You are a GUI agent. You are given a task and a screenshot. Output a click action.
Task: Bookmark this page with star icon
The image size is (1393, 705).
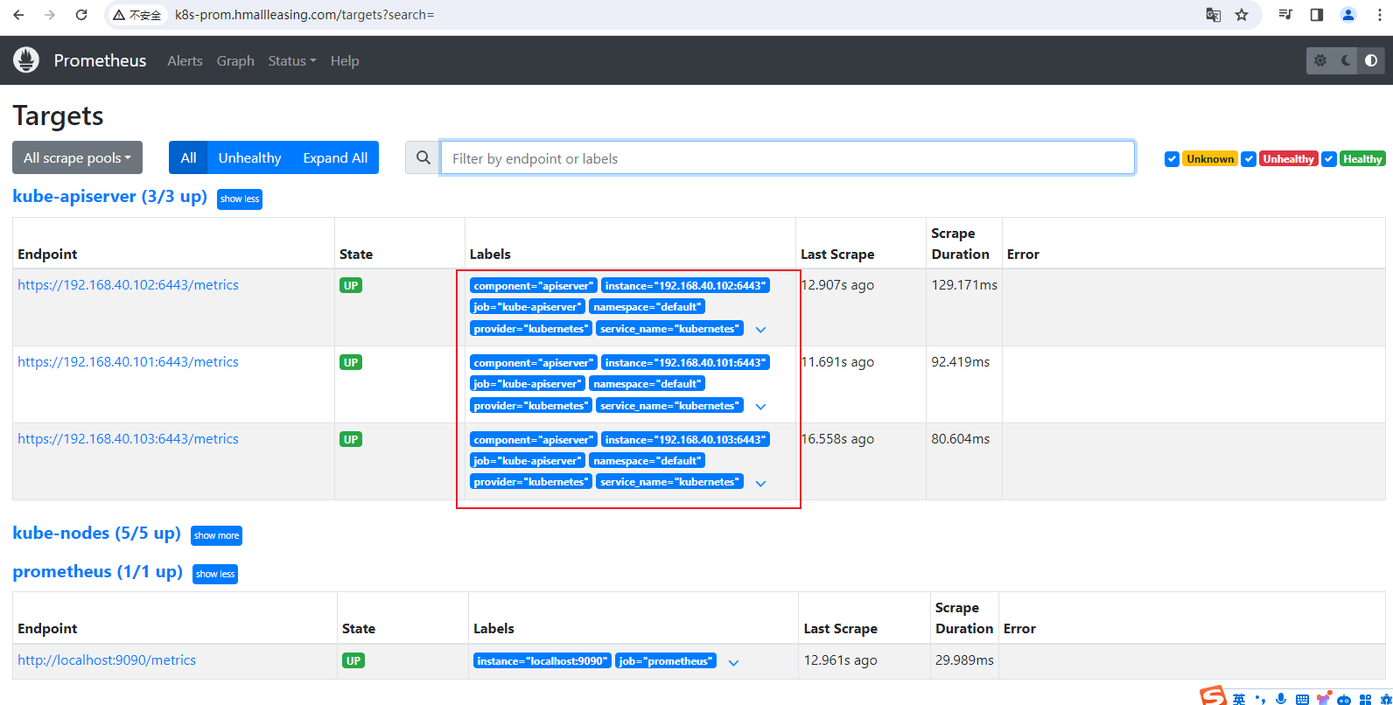pyautogui.click(x=1242, y=15)
